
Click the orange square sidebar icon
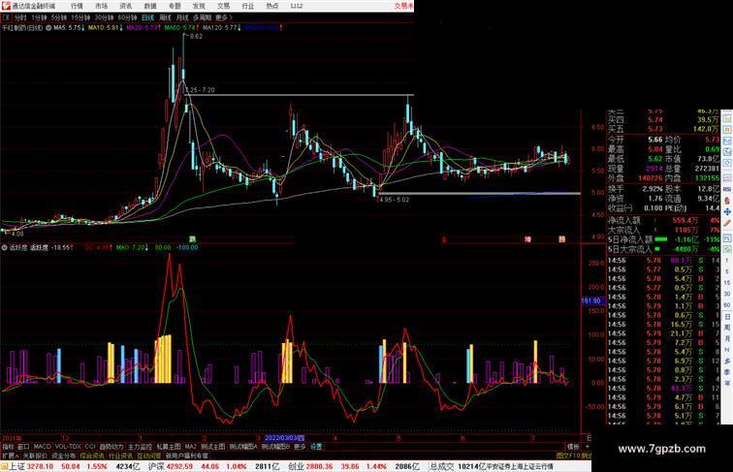click(x=727, y=130)
